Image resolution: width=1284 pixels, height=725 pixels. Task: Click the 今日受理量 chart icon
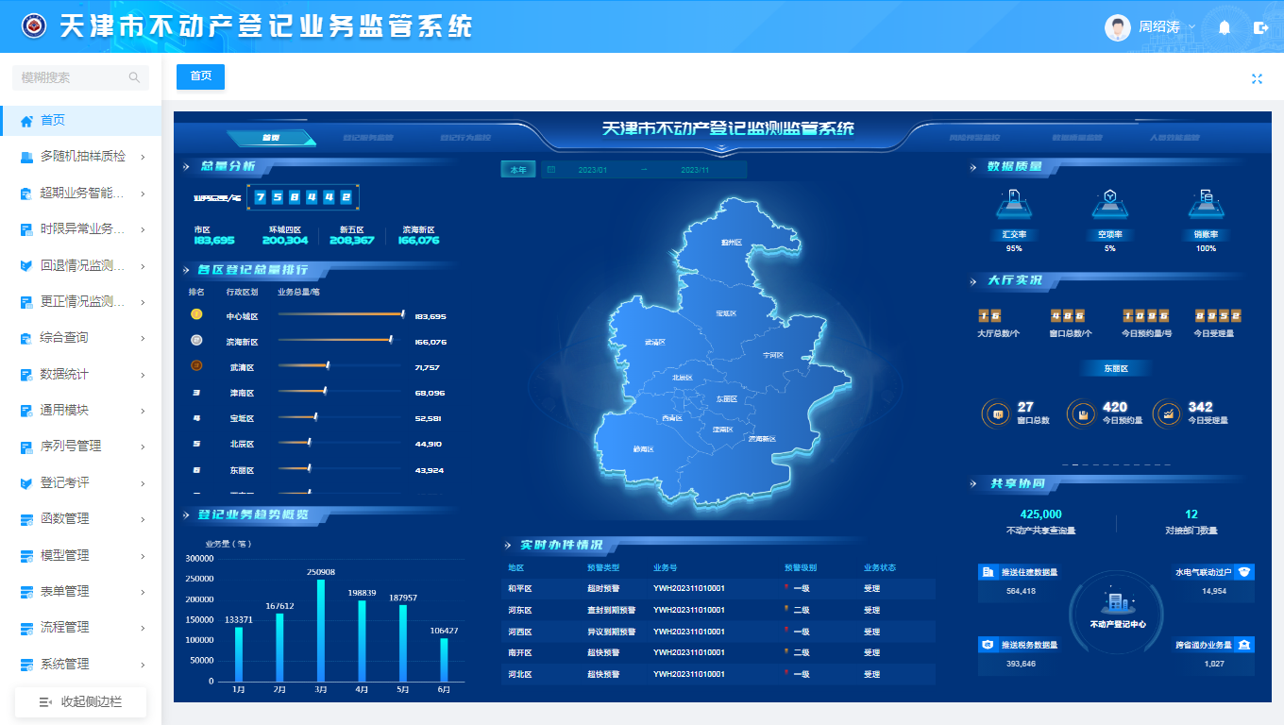tap(1168, 413)
